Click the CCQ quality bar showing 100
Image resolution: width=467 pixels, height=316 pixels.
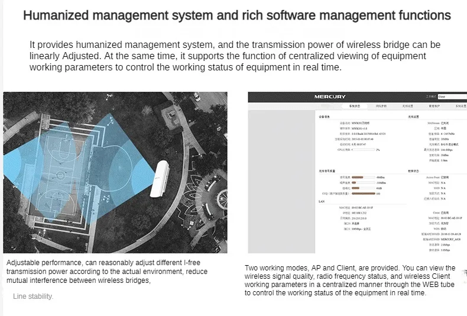coord(362,193)
